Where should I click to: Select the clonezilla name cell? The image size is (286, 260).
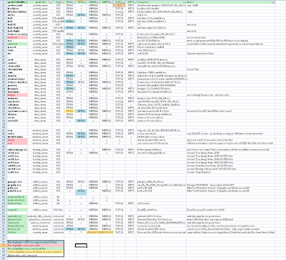click(x=17, y=66)
